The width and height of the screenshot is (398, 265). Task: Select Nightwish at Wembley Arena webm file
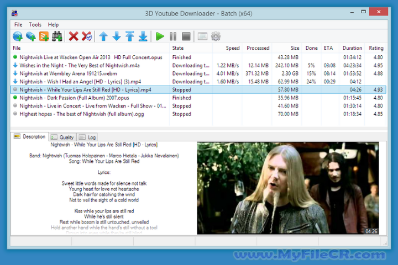point(68,73)
